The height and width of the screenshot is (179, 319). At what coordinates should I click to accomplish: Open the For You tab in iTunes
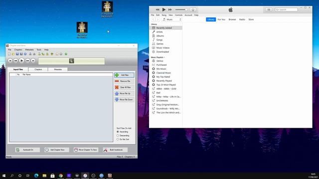click(x=221, y=19)
